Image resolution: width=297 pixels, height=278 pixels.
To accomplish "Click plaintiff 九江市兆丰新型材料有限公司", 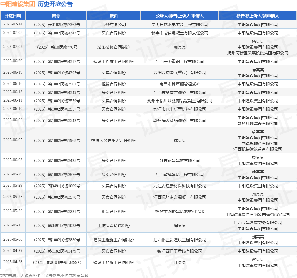I will [180, 109].
